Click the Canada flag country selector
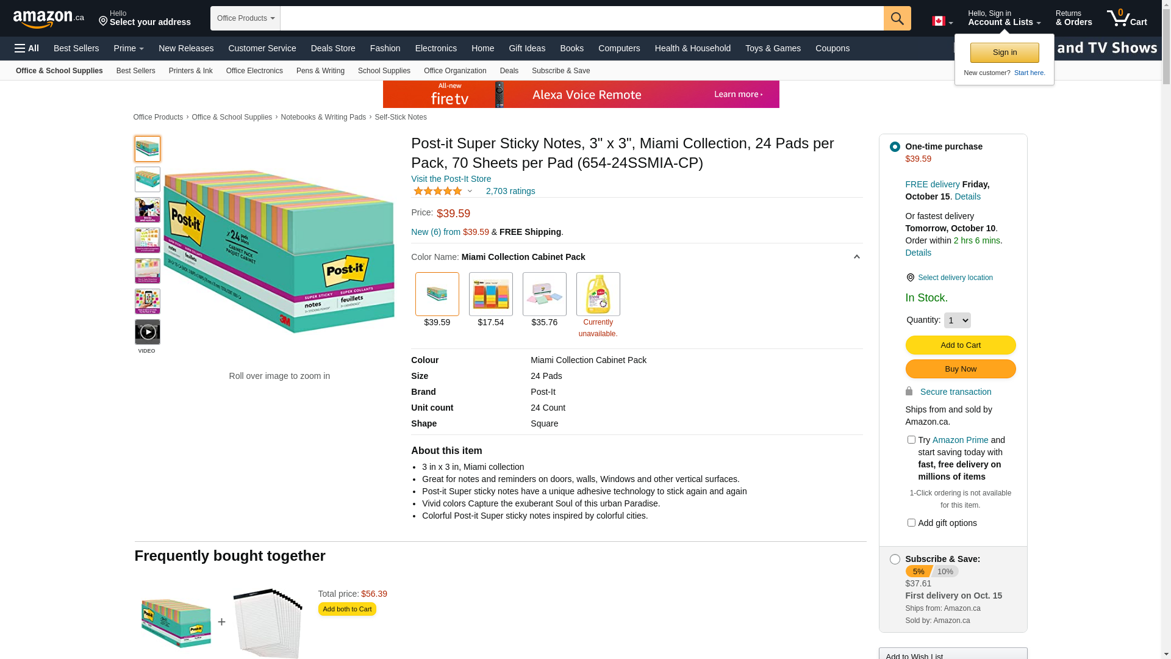Image resolution: width=1171 pixels, height=659 pixels. point(942,21)
